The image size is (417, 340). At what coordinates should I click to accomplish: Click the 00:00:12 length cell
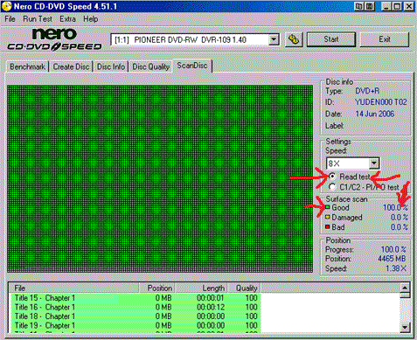[211, 307]
